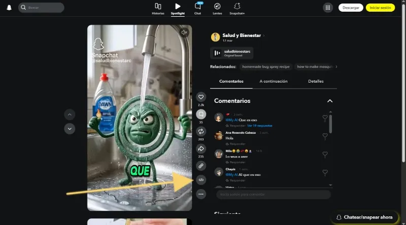Open the saludbienestarc original sound
The width and height of the screenshot is (406, 225).
(x=232, y=53)
